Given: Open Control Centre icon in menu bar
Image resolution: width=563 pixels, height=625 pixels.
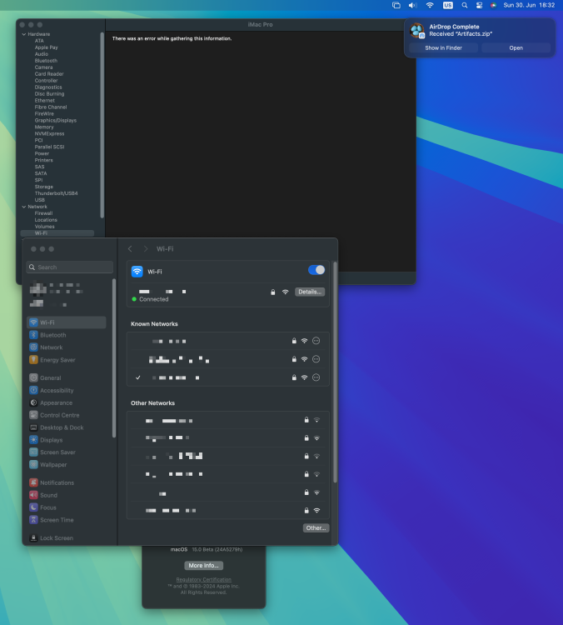Looking at the screenshot, I should tap(479, 5).
